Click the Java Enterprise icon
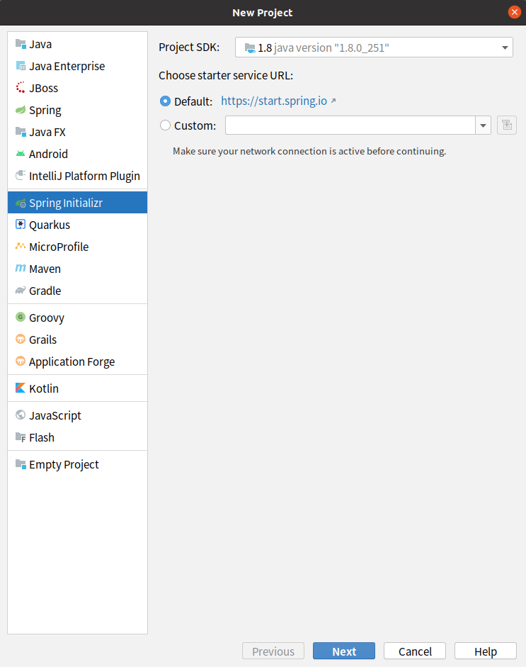526x667 pixels. click(21, 66)
